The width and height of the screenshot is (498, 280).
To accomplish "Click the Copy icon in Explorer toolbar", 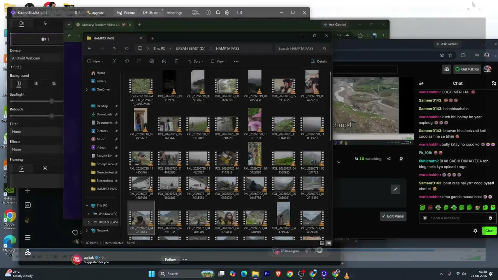I will [126, 61].
